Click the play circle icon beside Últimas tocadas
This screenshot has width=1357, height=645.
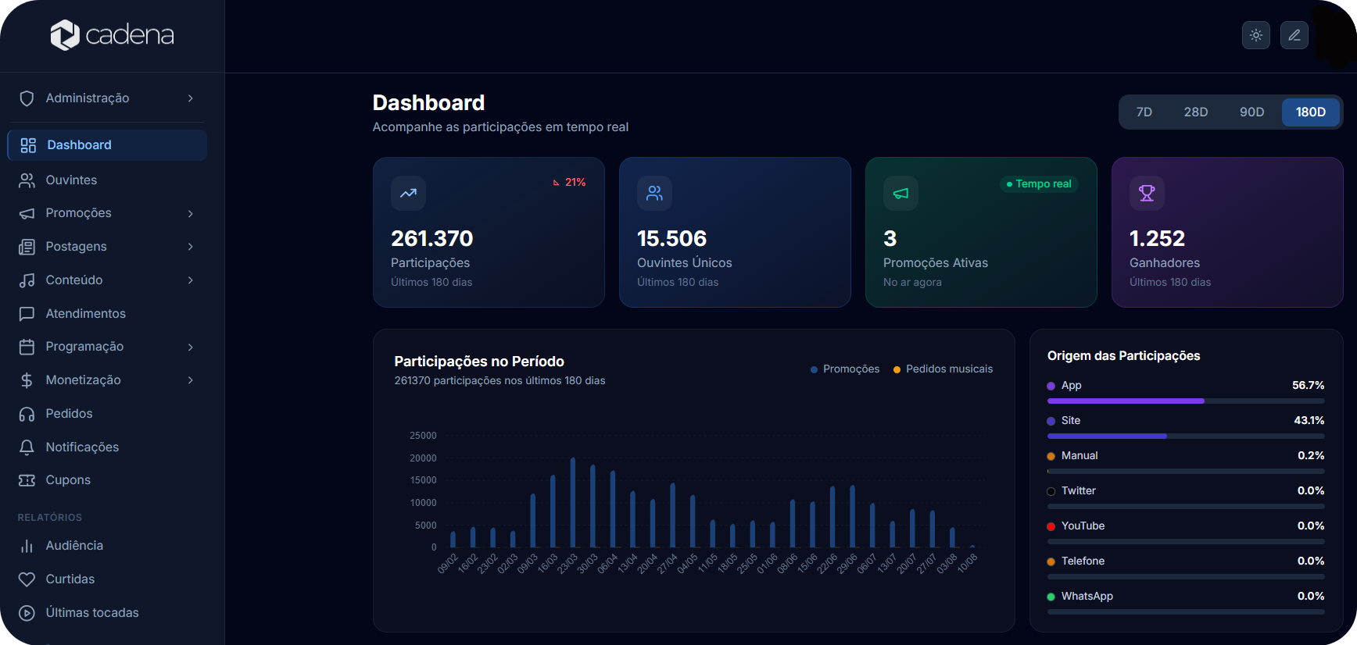tap(27, 613)
